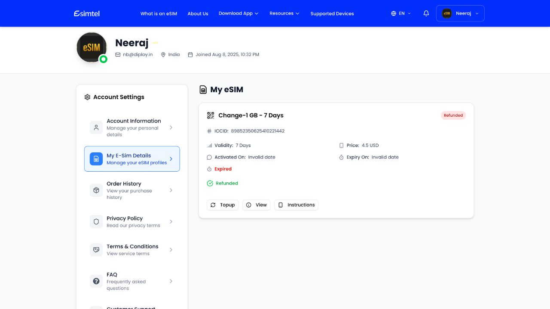Click the Account Information person icon
Image resolution: width=550 pixels, height=309 pixels.
(96, 127)
